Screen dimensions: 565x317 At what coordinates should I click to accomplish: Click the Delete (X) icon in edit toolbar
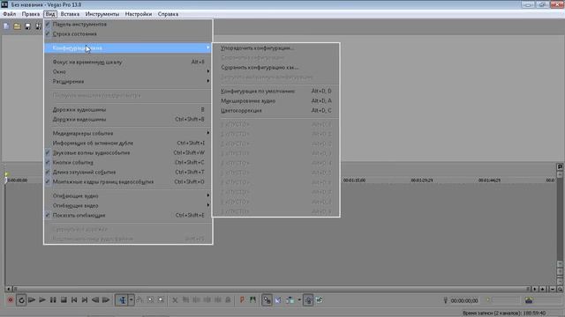pos(175,300)
